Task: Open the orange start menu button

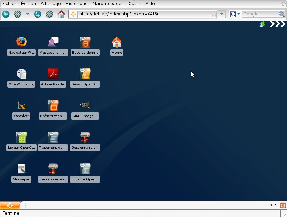Action: (11, 205)
